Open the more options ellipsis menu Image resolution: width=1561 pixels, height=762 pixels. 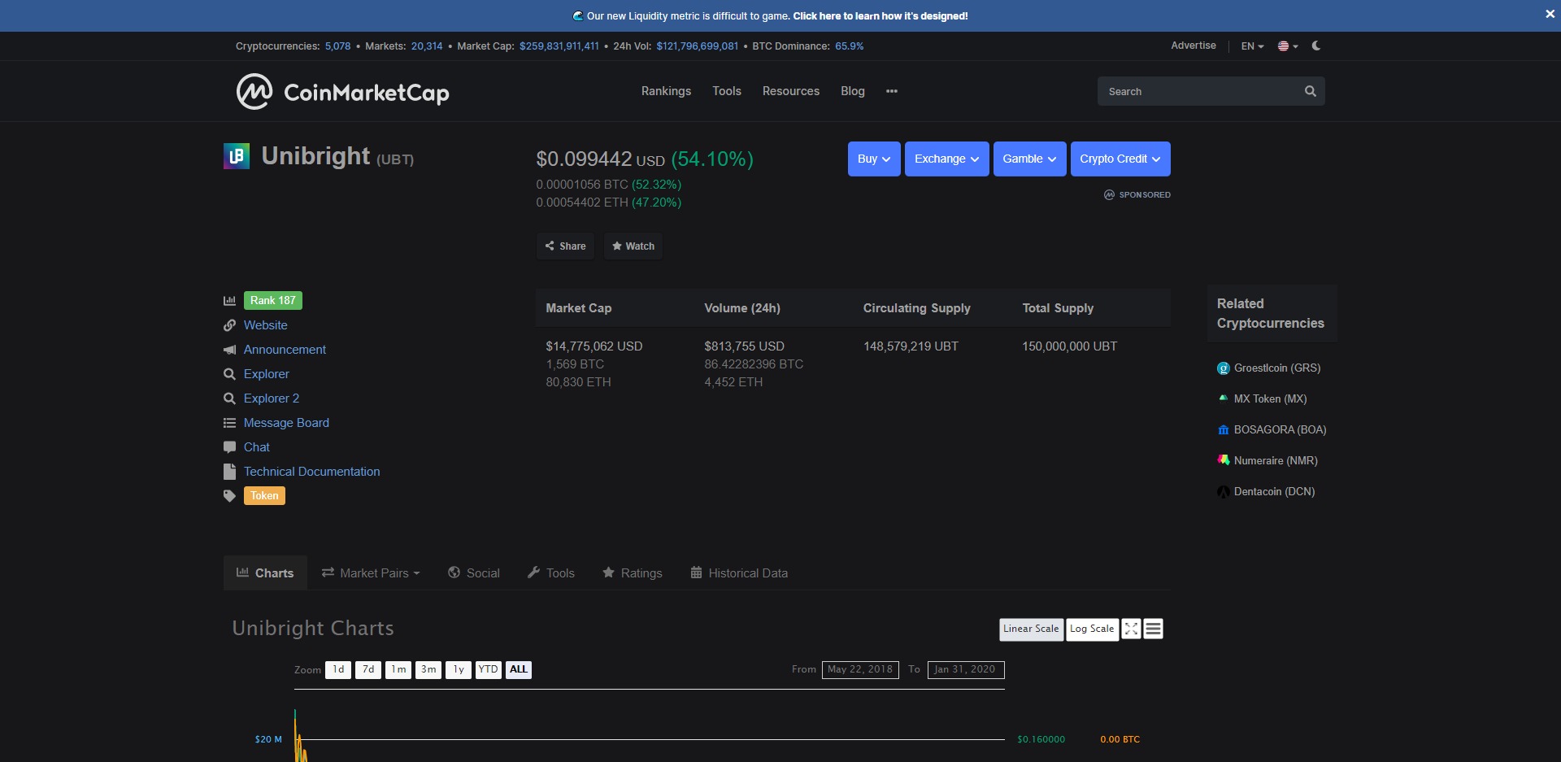[892, 91]
